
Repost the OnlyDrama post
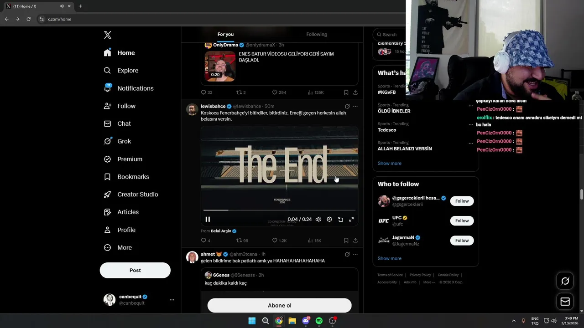click(241, 92)
